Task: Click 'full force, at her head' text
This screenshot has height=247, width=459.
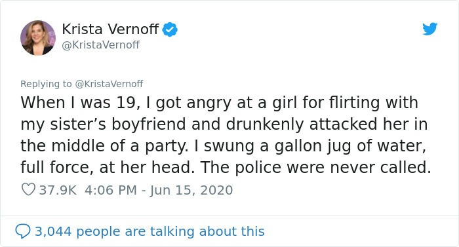Action: click(108, 168)
